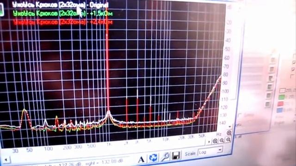Click the blue color swatch in background window
This screenshot has height=166, width=296.
click(279, 110)
